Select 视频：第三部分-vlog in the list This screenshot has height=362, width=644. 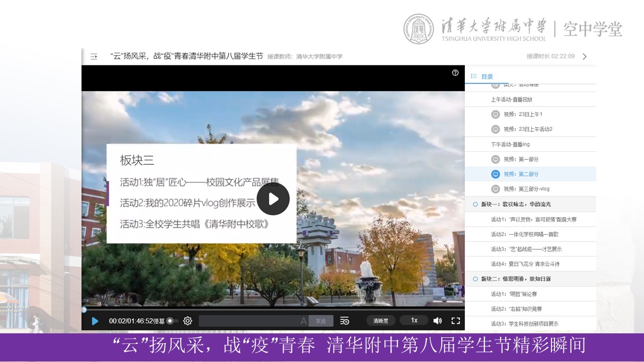[526, 189]
